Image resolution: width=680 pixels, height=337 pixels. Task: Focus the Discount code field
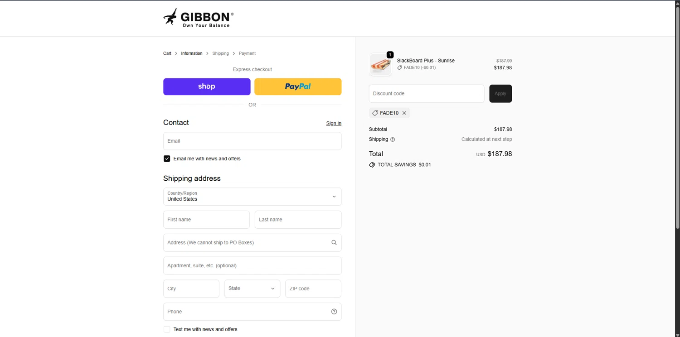click(427, 93)
